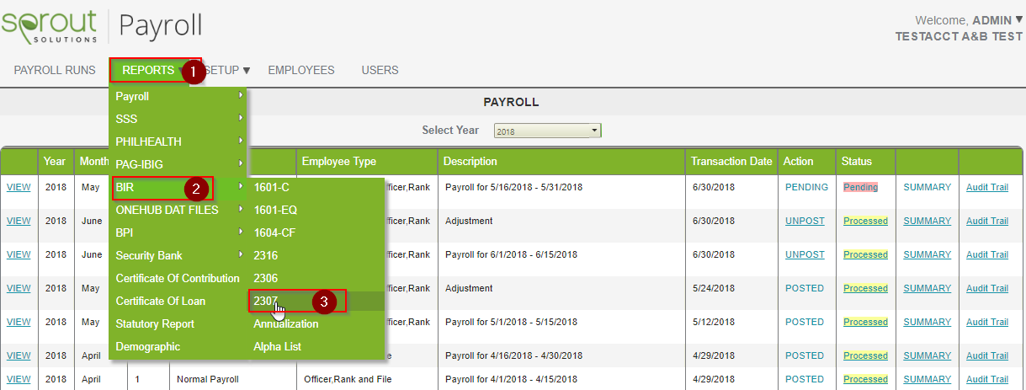Open Audit Trail for payroll 5/1/2018 - 5/15/2018
Viewport: 1026px width, 390px height.
(x=987, y=322)
